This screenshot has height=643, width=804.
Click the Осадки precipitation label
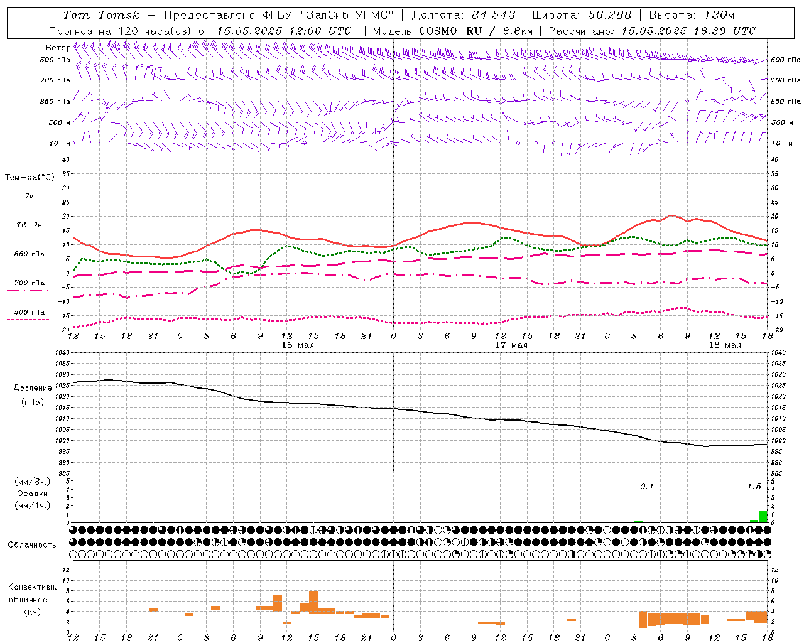tap(33, 494)
